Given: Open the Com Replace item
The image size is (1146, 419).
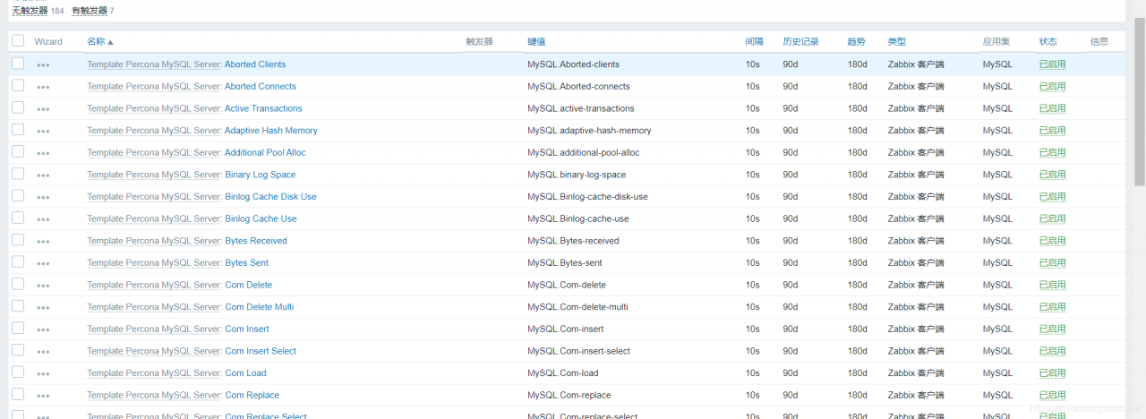Looking at the screenshot, I should [x=252, y=395].
